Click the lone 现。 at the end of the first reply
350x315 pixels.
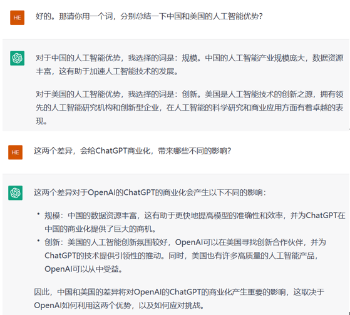(41, 121)
